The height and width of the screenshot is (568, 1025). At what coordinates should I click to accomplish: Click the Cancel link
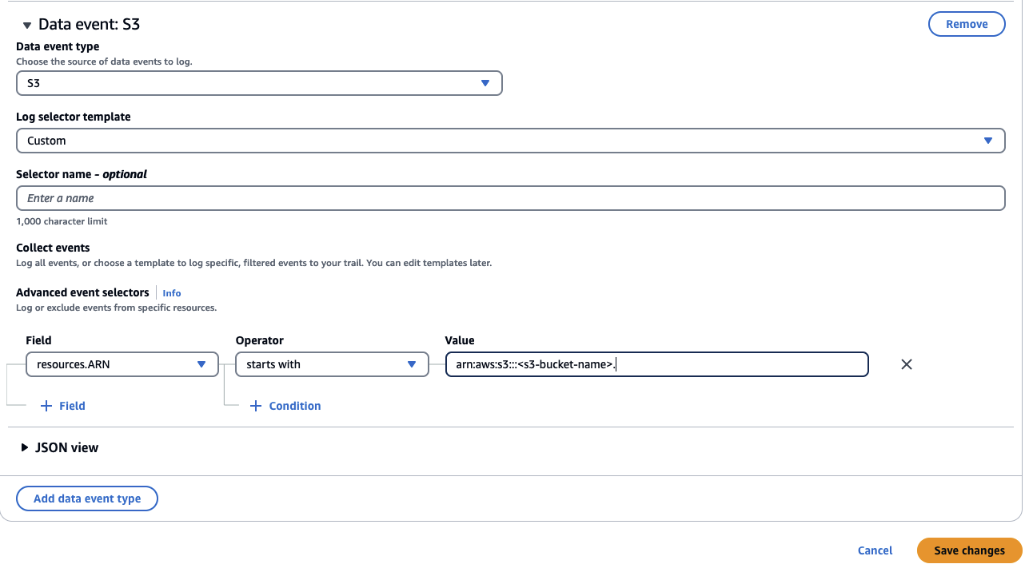[x=875, y=550]
